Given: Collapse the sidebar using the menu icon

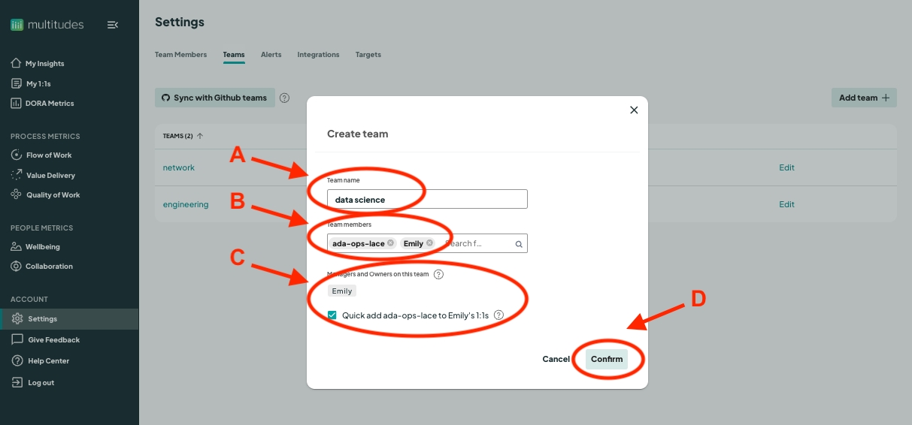Looking at the screenshot, I should point(113,25).
